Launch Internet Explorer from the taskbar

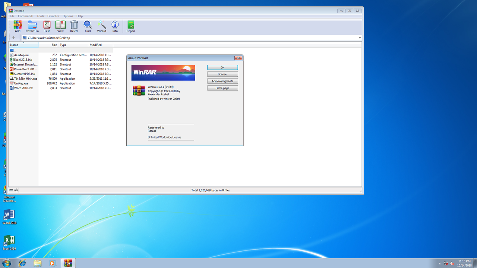click(x=22, y=263)
